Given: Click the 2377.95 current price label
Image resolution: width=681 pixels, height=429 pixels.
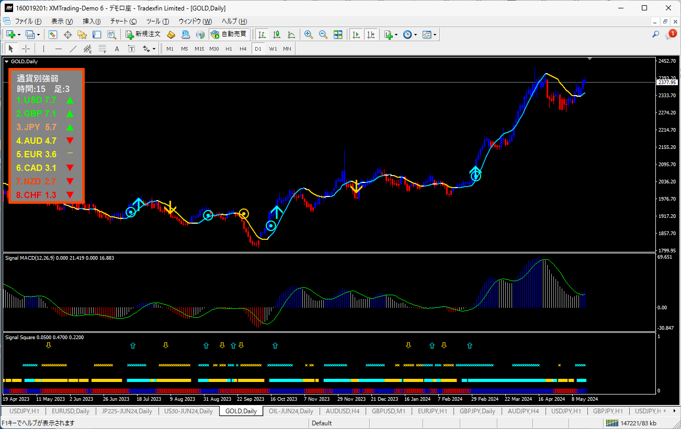Looking at the screenshot, I should [667, 83].
